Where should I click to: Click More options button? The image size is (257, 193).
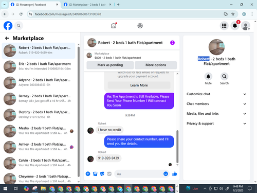pyautogui.click(x=156, y=65)
